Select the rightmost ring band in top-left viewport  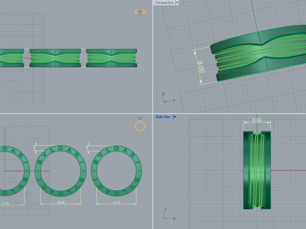point(112,58)
